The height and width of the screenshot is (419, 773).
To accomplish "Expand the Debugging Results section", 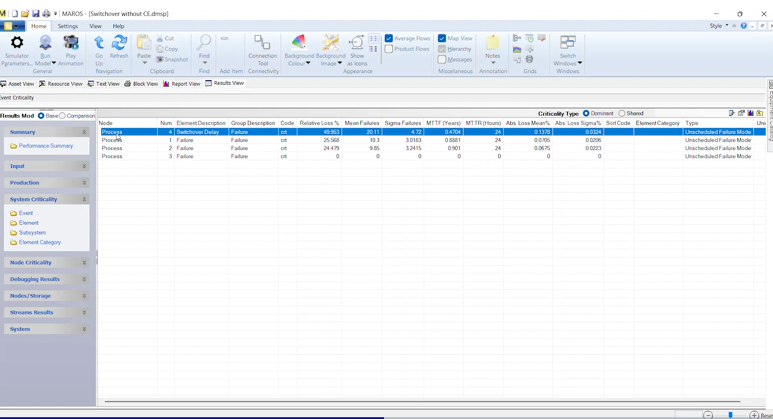I will pos(84,279).
